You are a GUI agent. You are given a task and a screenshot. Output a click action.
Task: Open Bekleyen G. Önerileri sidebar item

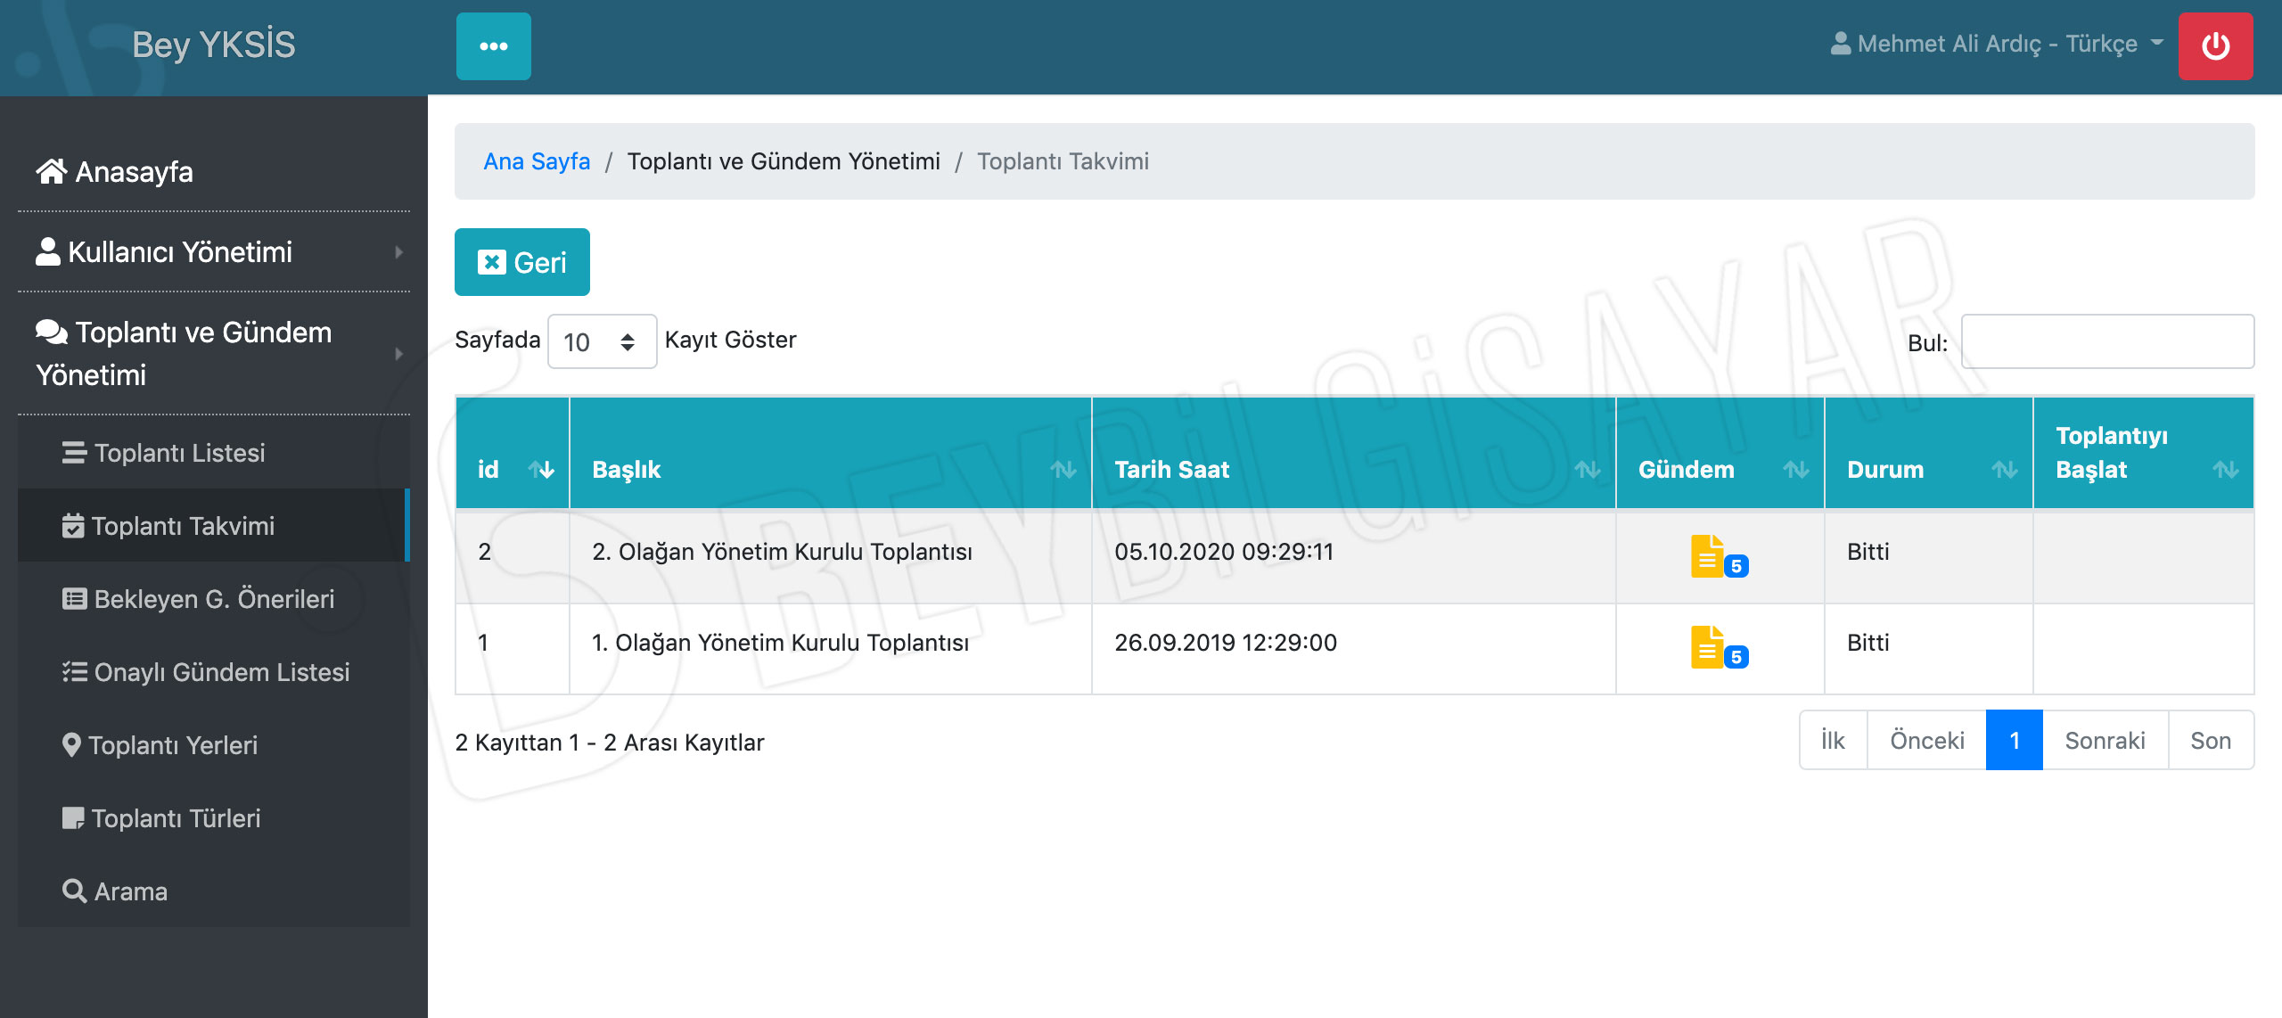tap(214, 599)
